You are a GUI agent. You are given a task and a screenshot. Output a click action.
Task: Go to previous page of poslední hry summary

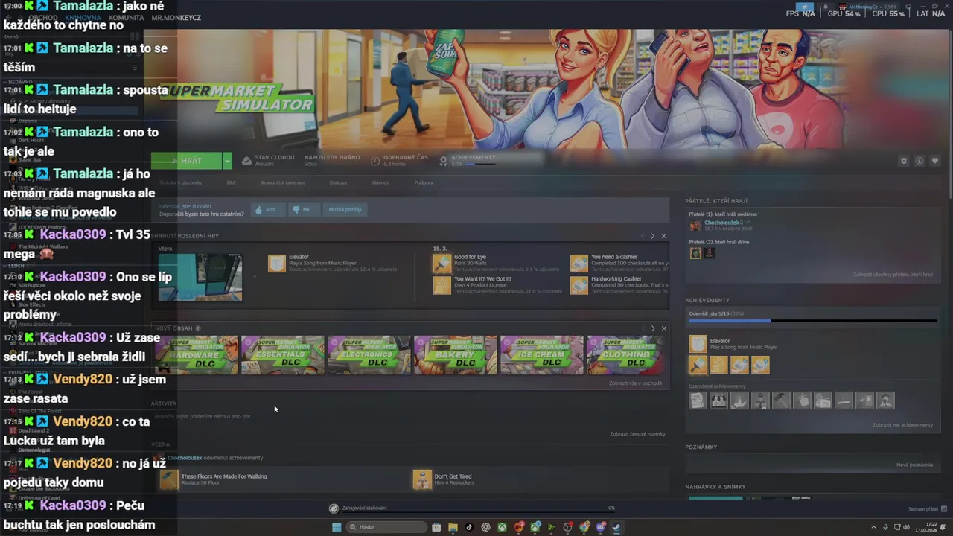click(643, 236)
